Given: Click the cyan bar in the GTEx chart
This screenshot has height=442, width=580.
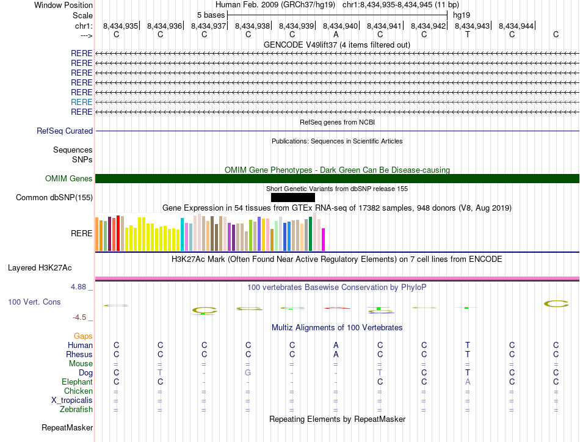Looking at the screenshot, I should [x=183, y=234].
